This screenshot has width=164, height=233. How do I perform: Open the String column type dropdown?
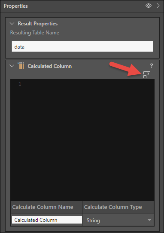point(118,220)
